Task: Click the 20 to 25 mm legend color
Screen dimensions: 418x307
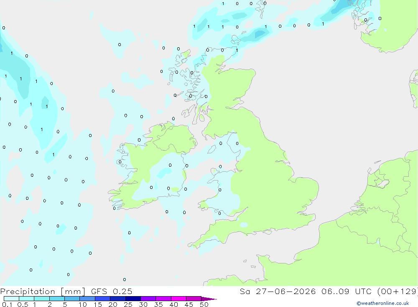Action: [x=118, y=299]
